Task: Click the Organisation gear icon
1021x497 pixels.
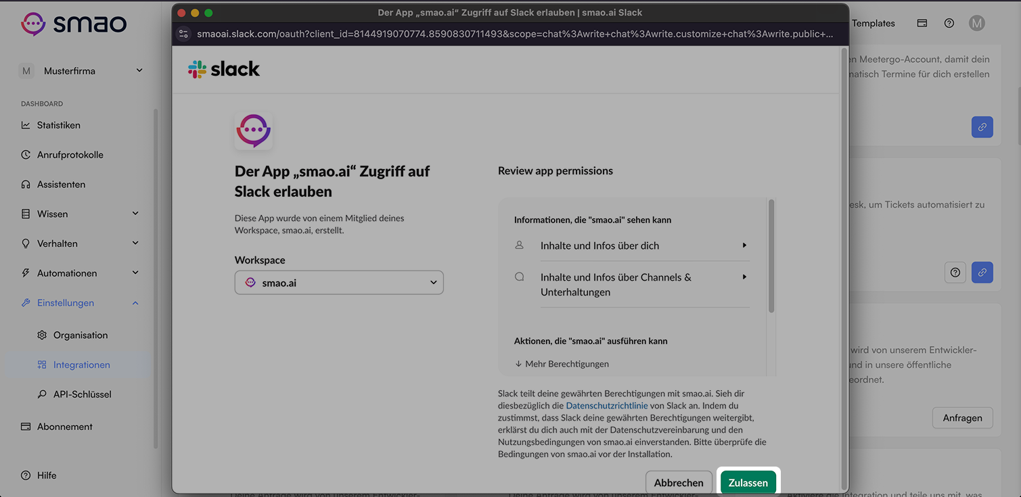Action: pos(42,335)
